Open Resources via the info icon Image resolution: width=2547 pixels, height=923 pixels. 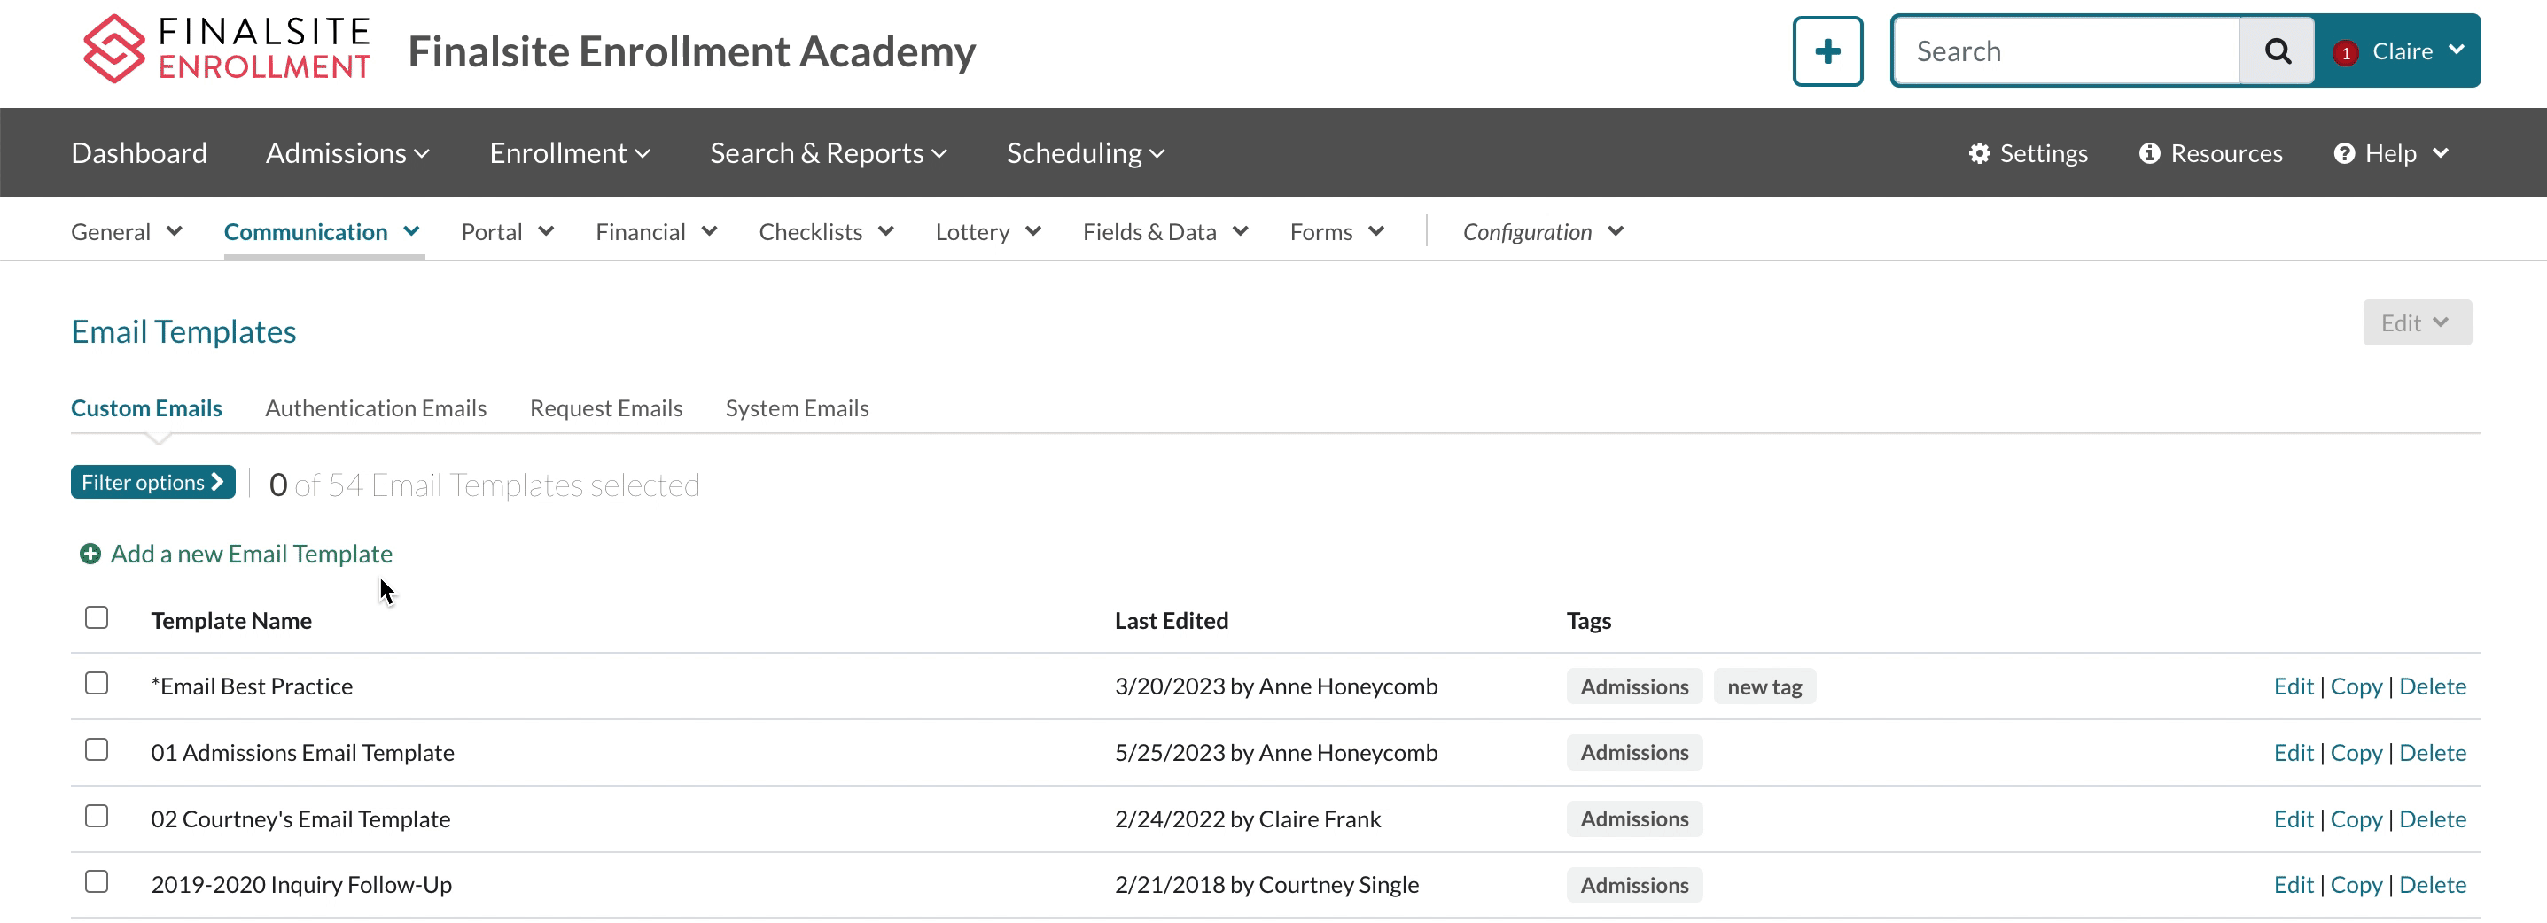[2149, 153]
